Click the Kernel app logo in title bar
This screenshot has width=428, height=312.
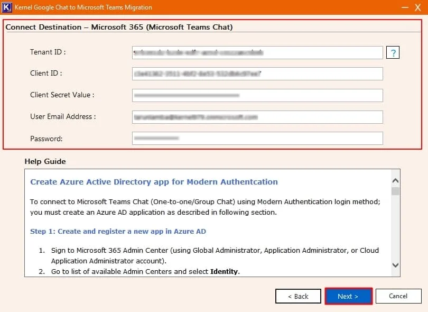[6, 7]
